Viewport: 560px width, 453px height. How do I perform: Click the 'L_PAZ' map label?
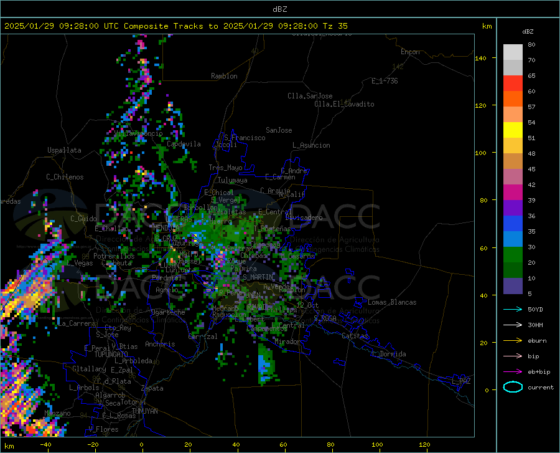(461, 381)
